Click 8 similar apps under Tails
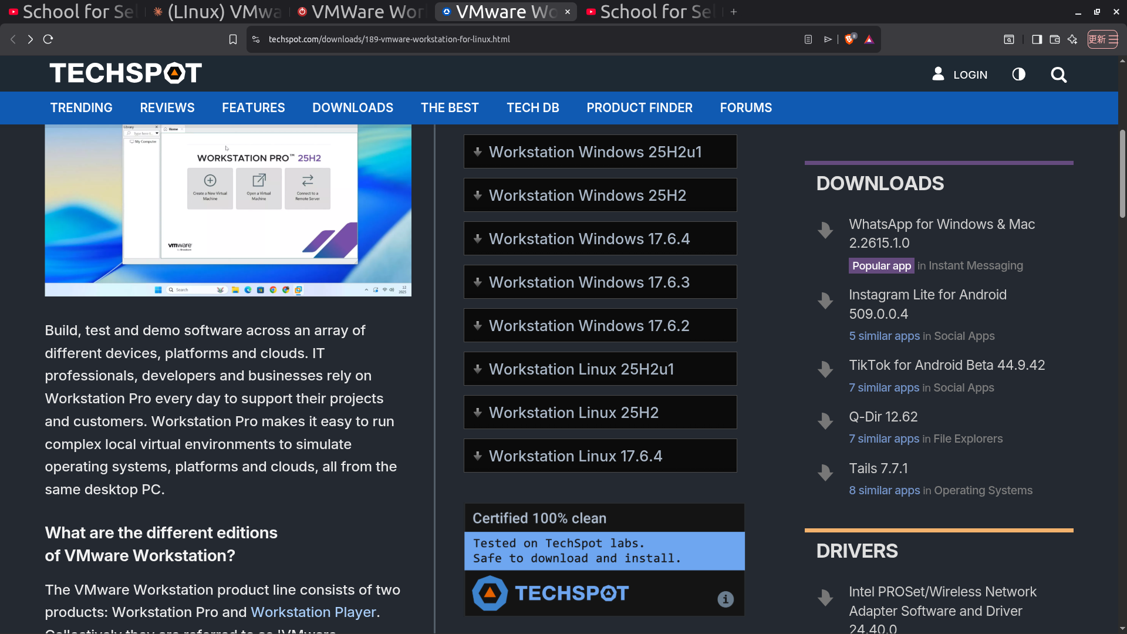This screenshot has width=1127, height=634. (884, 491)
